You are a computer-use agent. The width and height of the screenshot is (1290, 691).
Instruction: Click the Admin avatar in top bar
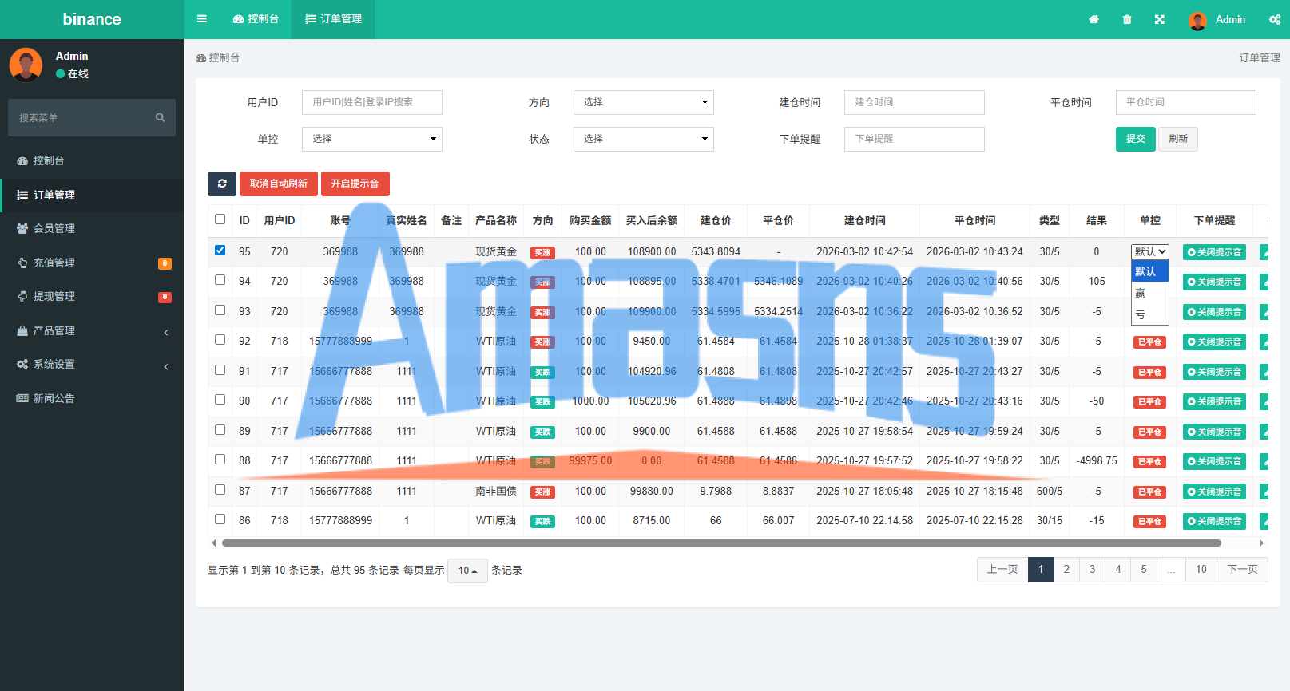[1197, 20]
